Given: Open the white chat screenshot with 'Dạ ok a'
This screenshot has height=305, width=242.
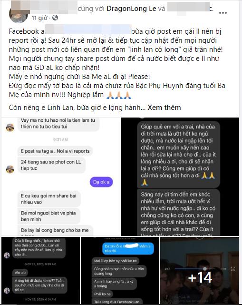Looking at the screenshot, I should pos(60,177).
